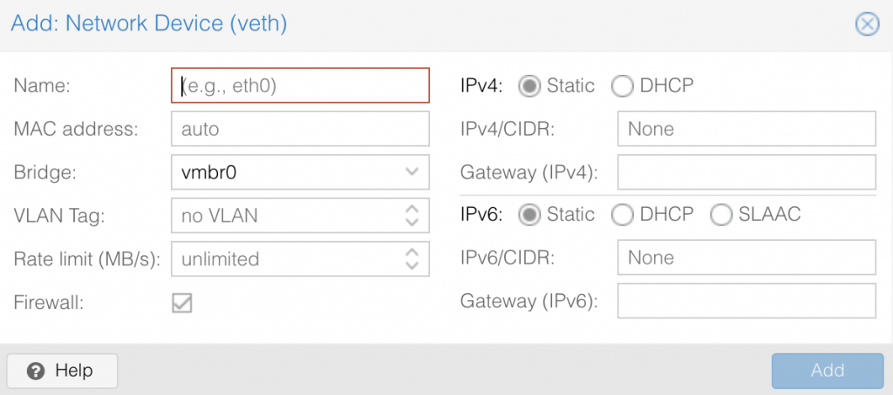Toggle the Firewall checkbox
The width and height of the screenshot is (893, 395).
(x=182, y=303)
